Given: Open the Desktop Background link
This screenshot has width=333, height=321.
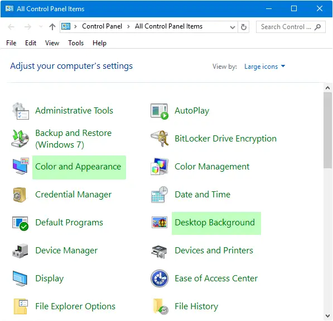Looking at the screenshot, I should tap(215, 223).
